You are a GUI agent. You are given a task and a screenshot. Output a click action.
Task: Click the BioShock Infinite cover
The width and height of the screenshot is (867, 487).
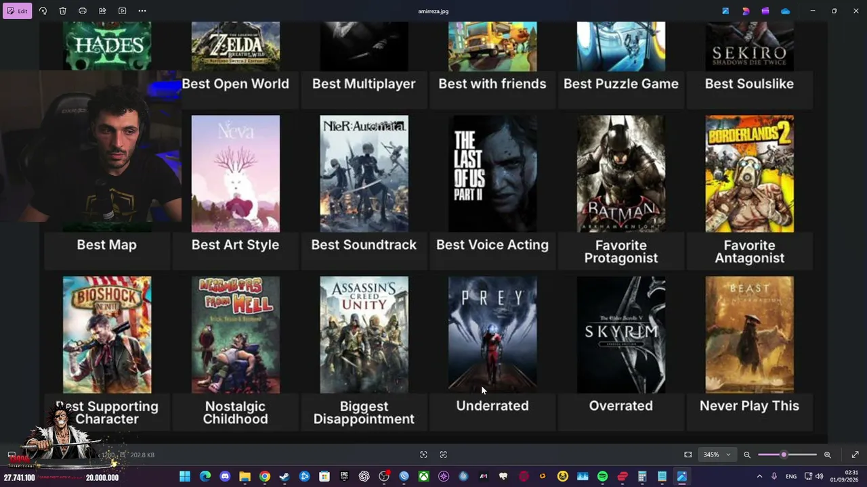point(107,334)
